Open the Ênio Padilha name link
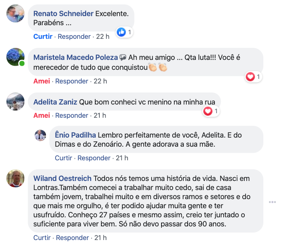Screen dimensions: 282x245 tap(75, 135)
